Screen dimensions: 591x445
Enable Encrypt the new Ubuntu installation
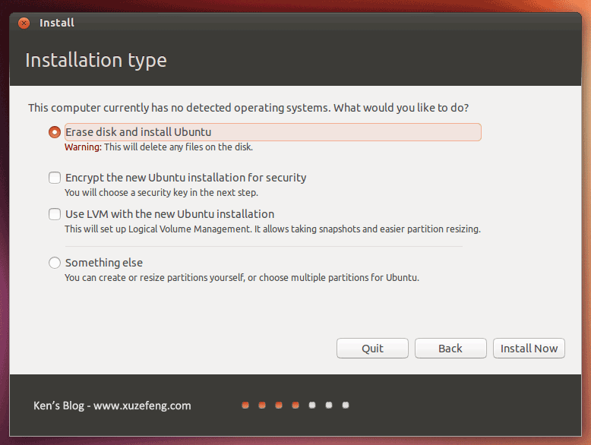tap(55, 178)
